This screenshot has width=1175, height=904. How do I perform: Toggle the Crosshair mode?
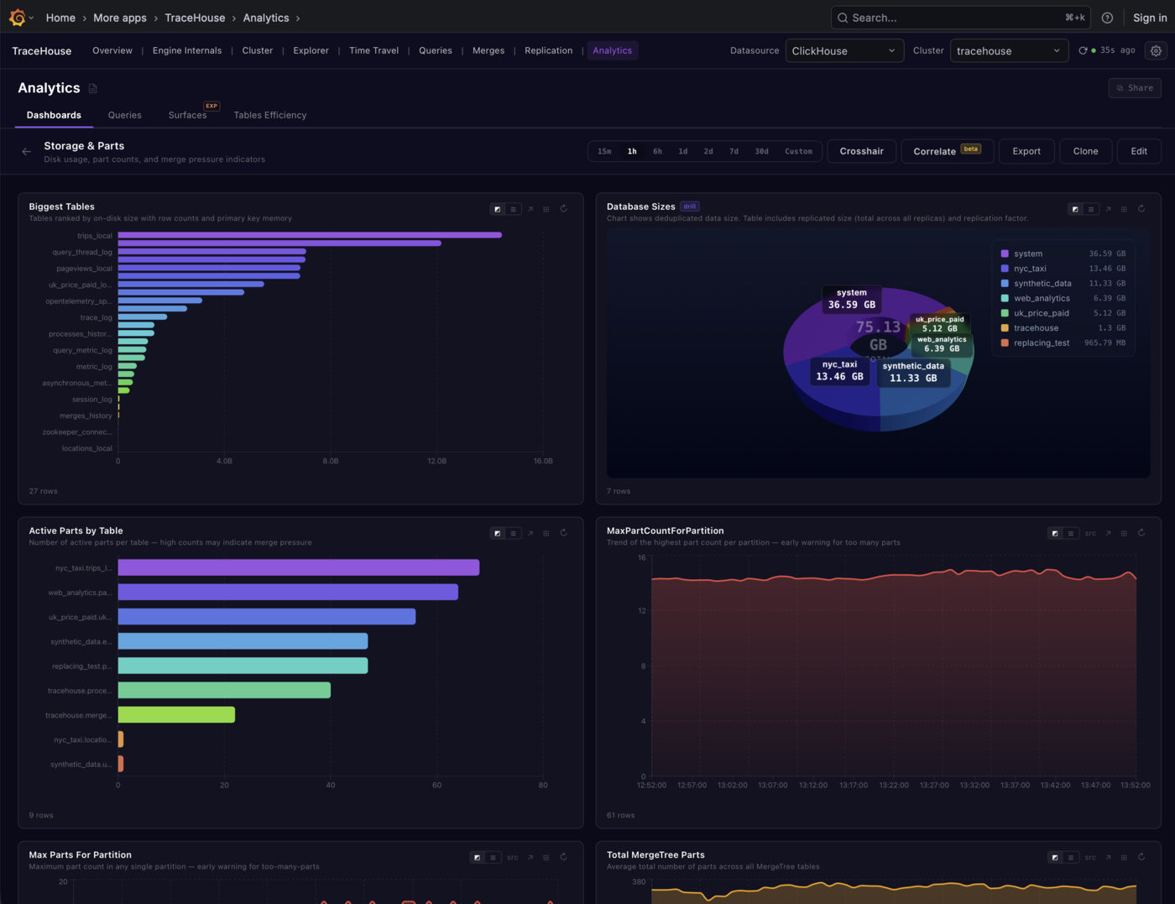[x=861, y=151]
